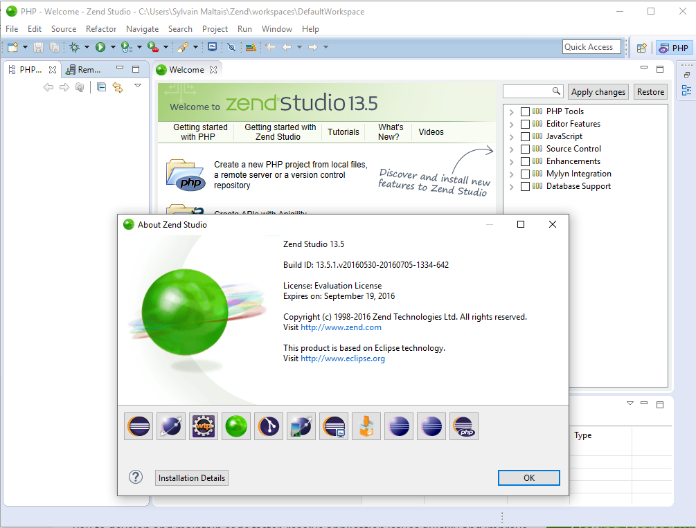Screen dimensions: 696x528
Task: Click the Quick Access search field
Action: click(x=591, y=47)
